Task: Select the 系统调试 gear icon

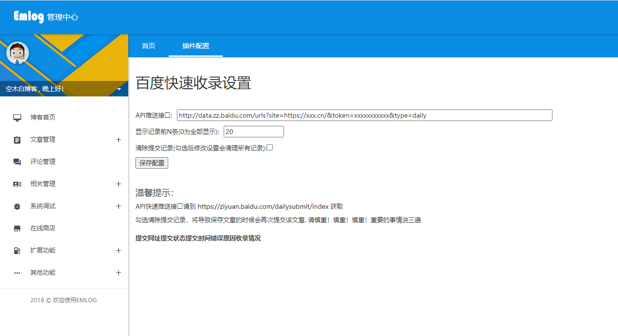Action: [x=17, y=205]
